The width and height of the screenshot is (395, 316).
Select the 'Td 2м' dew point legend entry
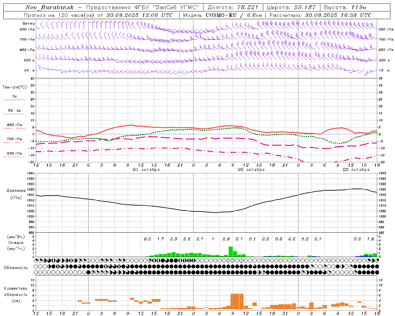click(14, 110)
